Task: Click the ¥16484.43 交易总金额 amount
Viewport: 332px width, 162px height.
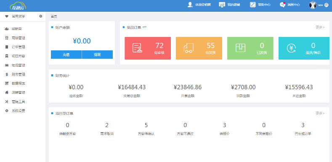Action: click(132, 87)
